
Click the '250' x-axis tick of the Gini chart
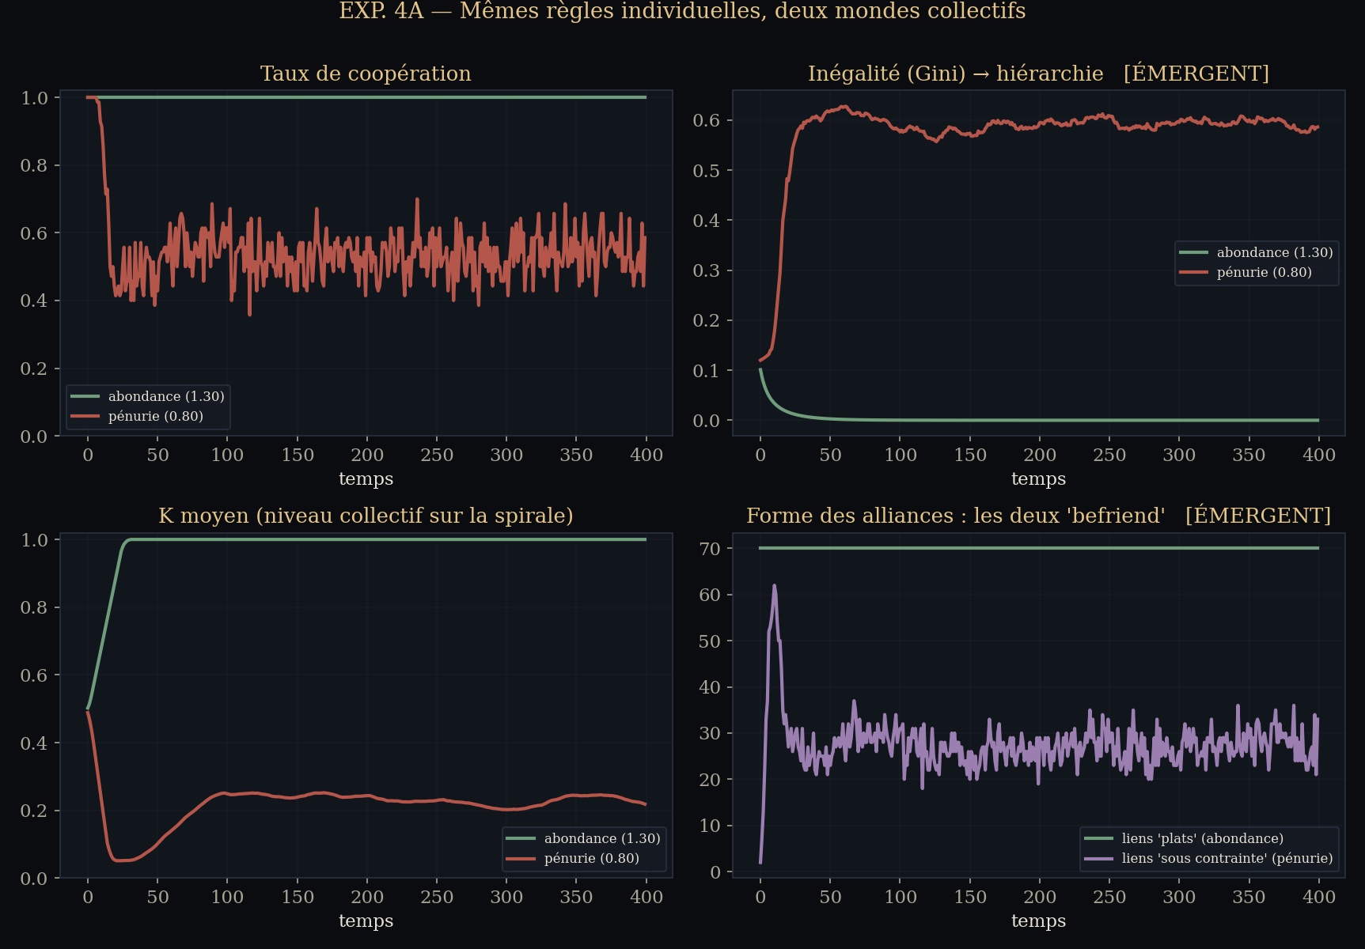[1109, 455]
